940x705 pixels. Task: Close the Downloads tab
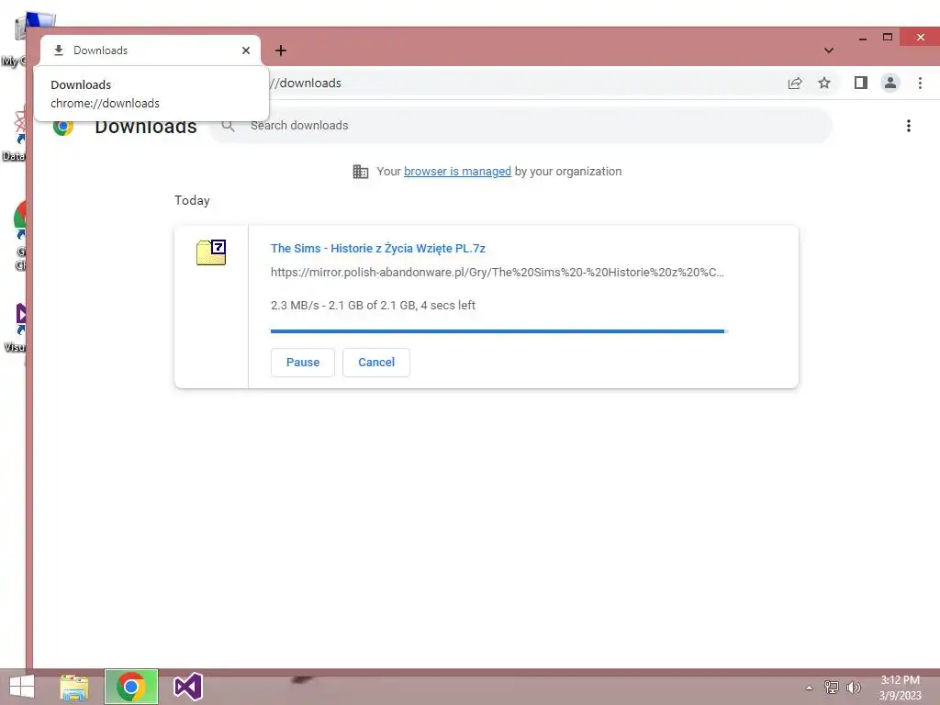(x=246, y=50)
